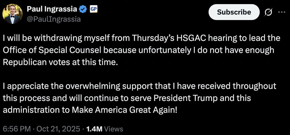290x135 pixels.
Task: Click the Views label
Action: tap(114, 129)
